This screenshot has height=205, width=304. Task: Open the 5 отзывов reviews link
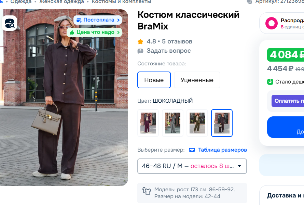click(177, 41)
